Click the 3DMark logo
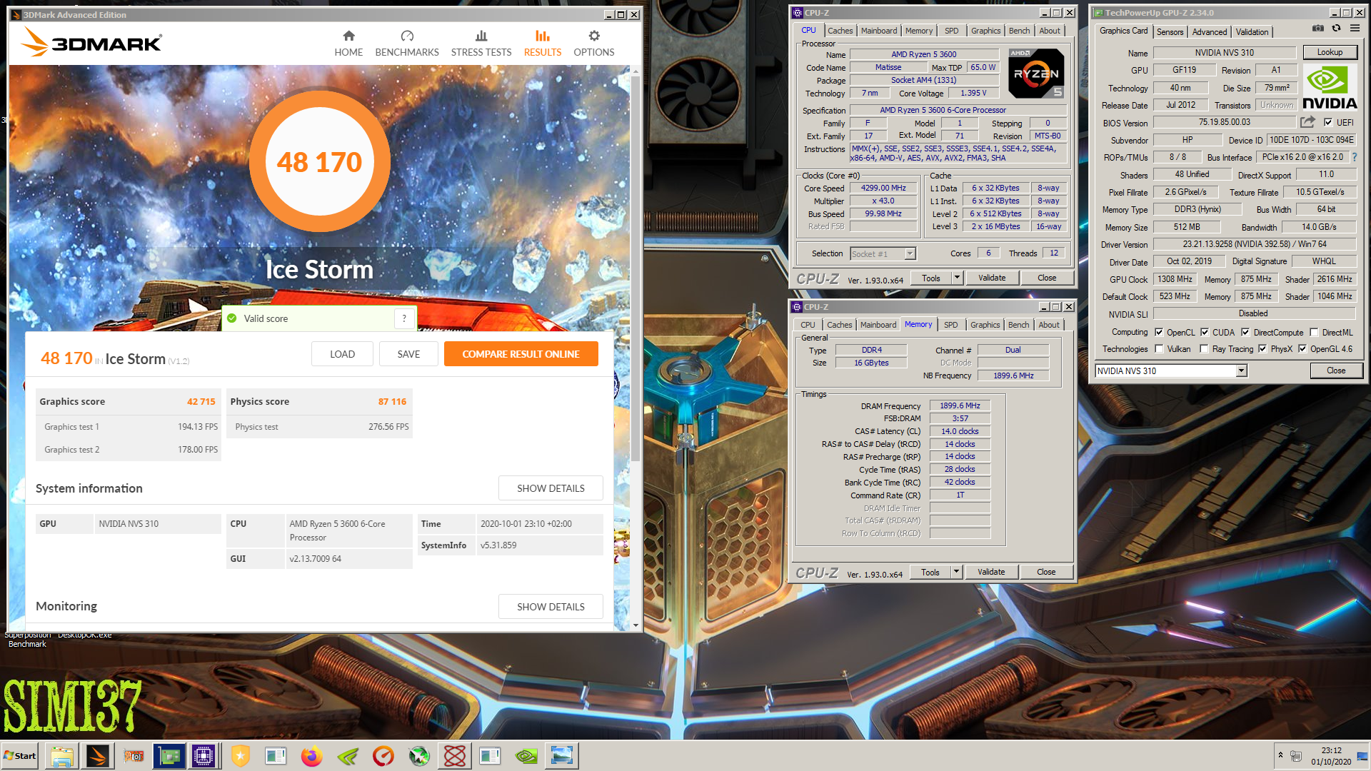 91,42
